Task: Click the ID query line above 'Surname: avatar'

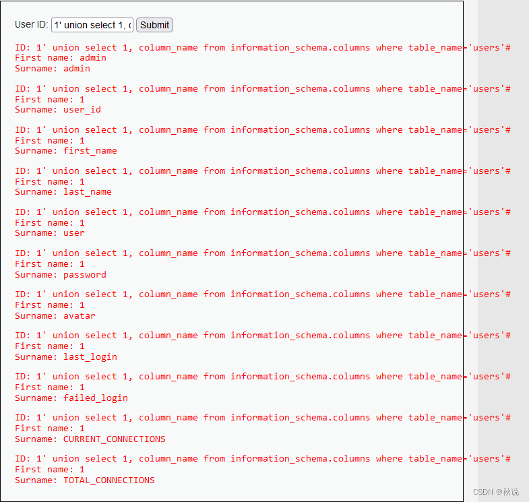Action: click(x=262, y=294)
